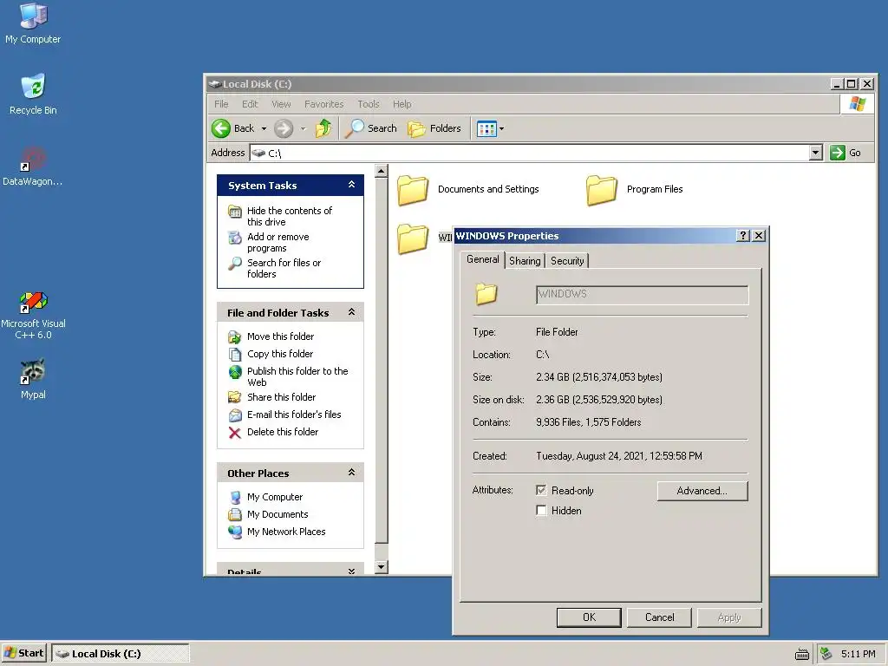The image size is (888, 666).
Task: Open the Edit menu
Action: coord(250,104)
